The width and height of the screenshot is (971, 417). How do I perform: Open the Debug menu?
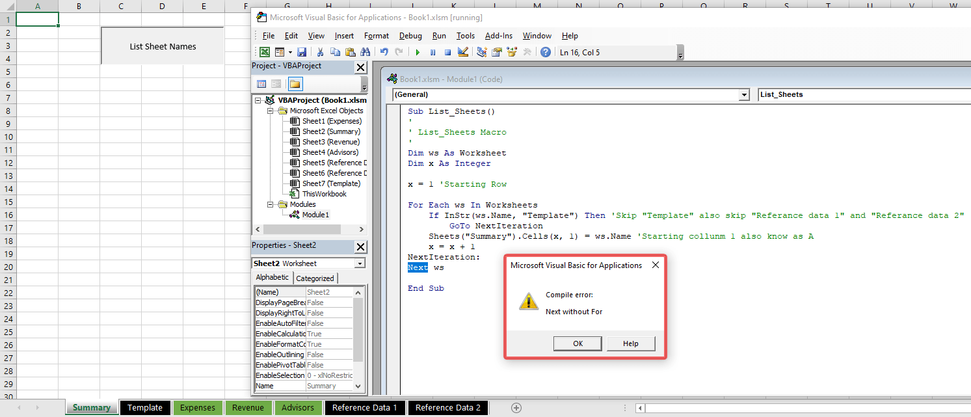point(410,36)
